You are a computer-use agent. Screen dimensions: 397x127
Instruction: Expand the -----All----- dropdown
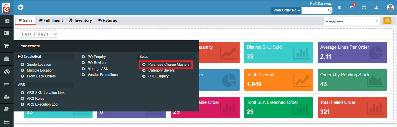(x=352, y=21)
